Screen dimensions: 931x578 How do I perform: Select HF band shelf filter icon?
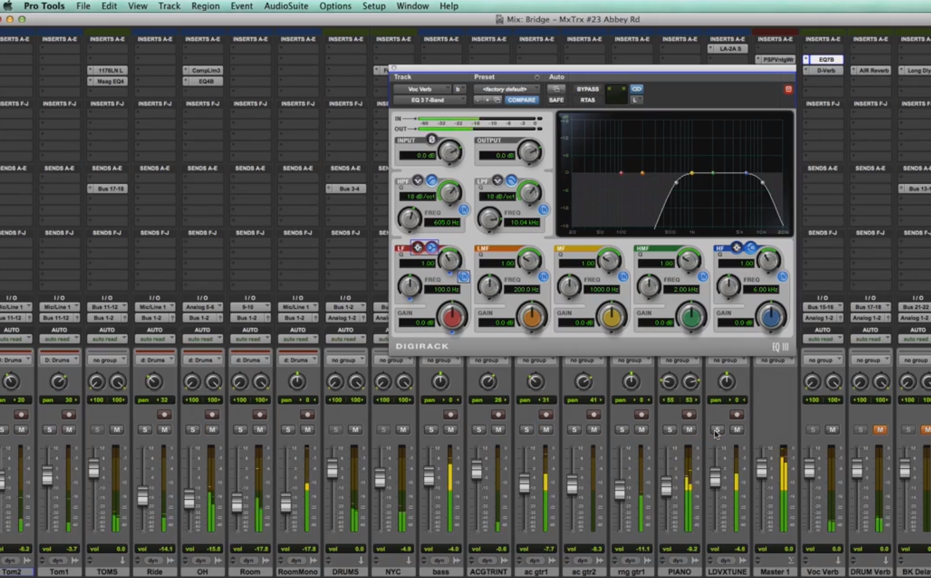[x=751, y=247]
